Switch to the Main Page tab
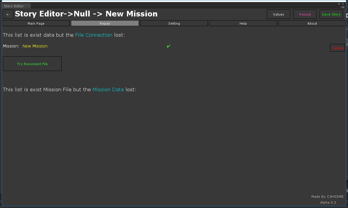 tap(36, 23)
